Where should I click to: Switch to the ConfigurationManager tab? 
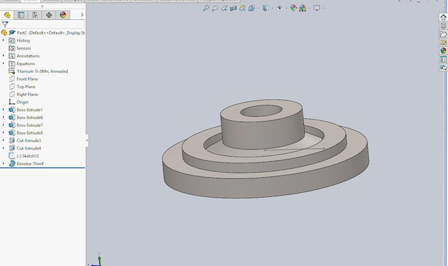click(x=35, y=15)
